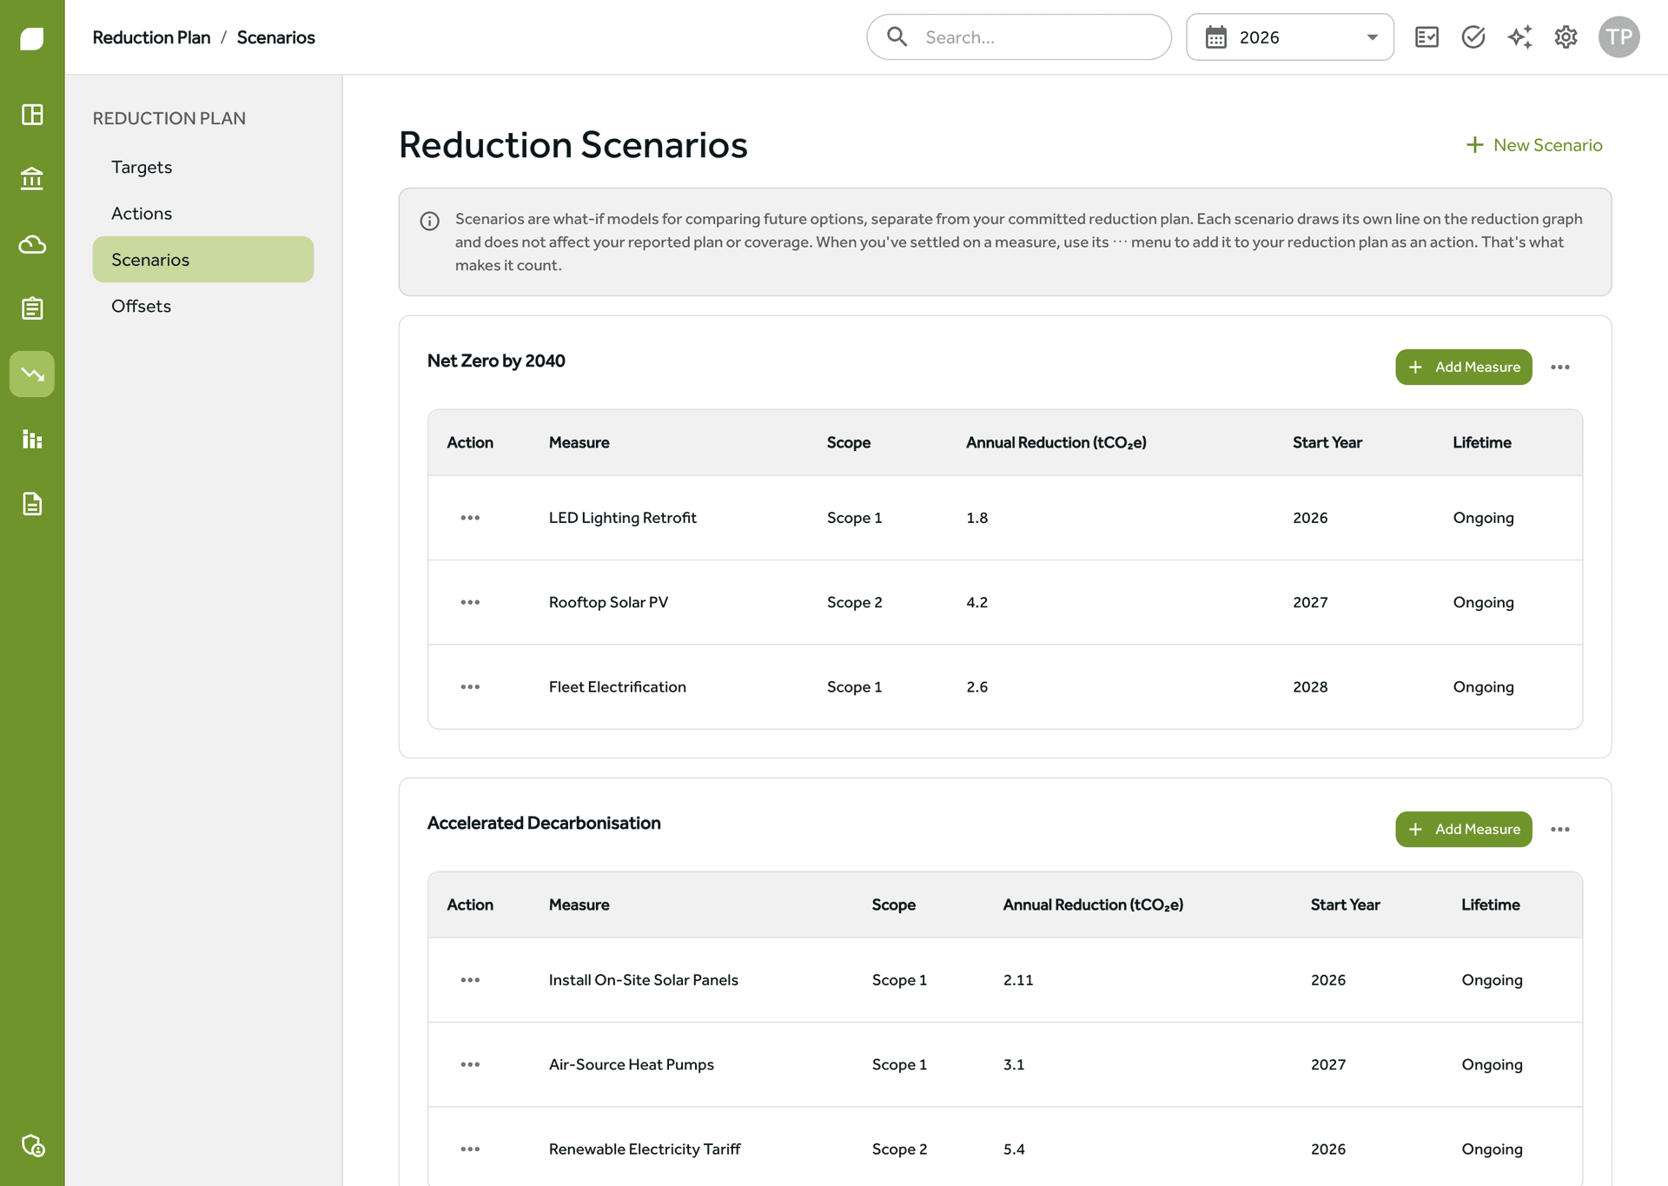Open the clipboard icon in sidebar

tap(32, 308)
